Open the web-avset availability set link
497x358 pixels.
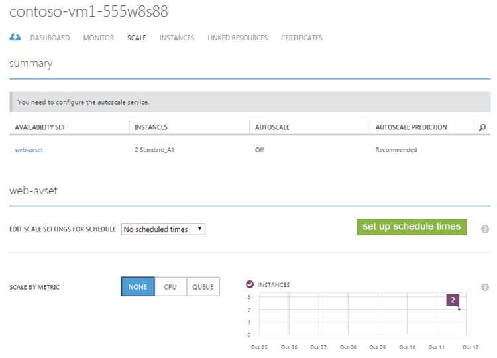28,150
